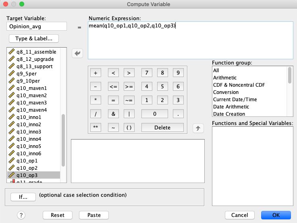Click the keypad Delete button
Viewport: 297px width, 223px height.
(162, 127)
